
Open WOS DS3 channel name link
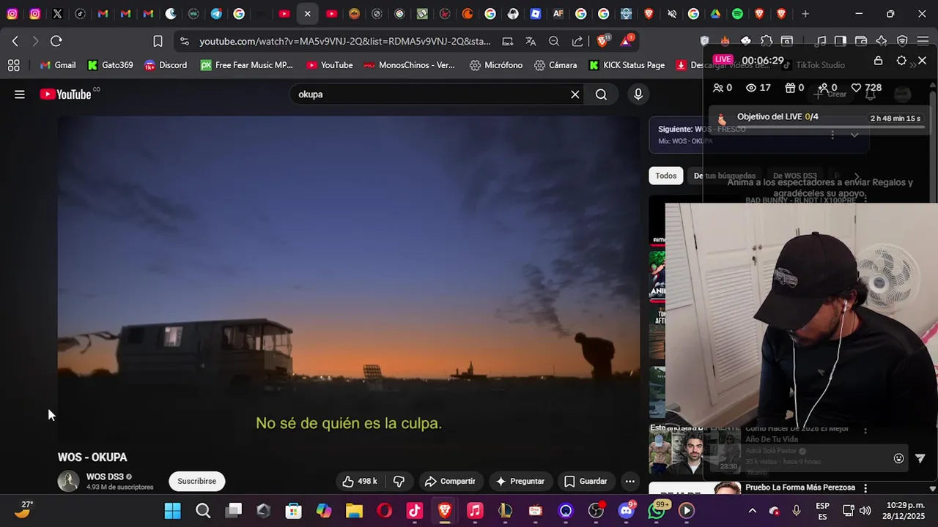point(105,476)
